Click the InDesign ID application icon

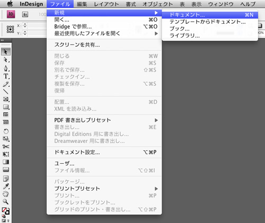(11, 14)
